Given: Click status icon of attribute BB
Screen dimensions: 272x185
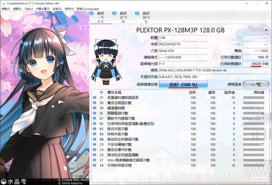Looking at the screenshot, I should (x=94, y=139).
